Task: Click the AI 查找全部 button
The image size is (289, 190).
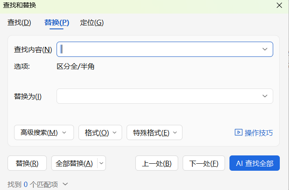Action: [x=254, y=163]
